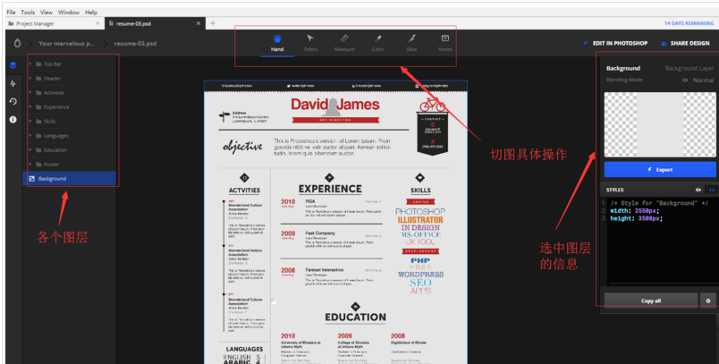
Task: Choose the Measure ruler tool
Action: (344, 42)
